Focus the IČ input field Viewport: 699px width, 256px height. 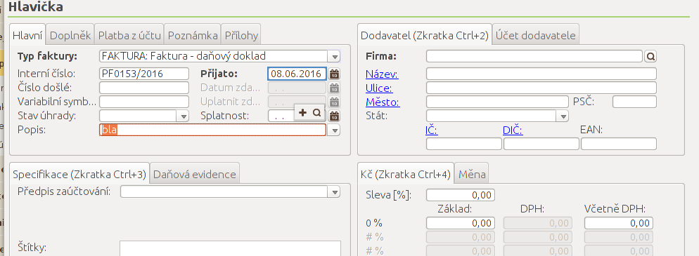[464, 144]
